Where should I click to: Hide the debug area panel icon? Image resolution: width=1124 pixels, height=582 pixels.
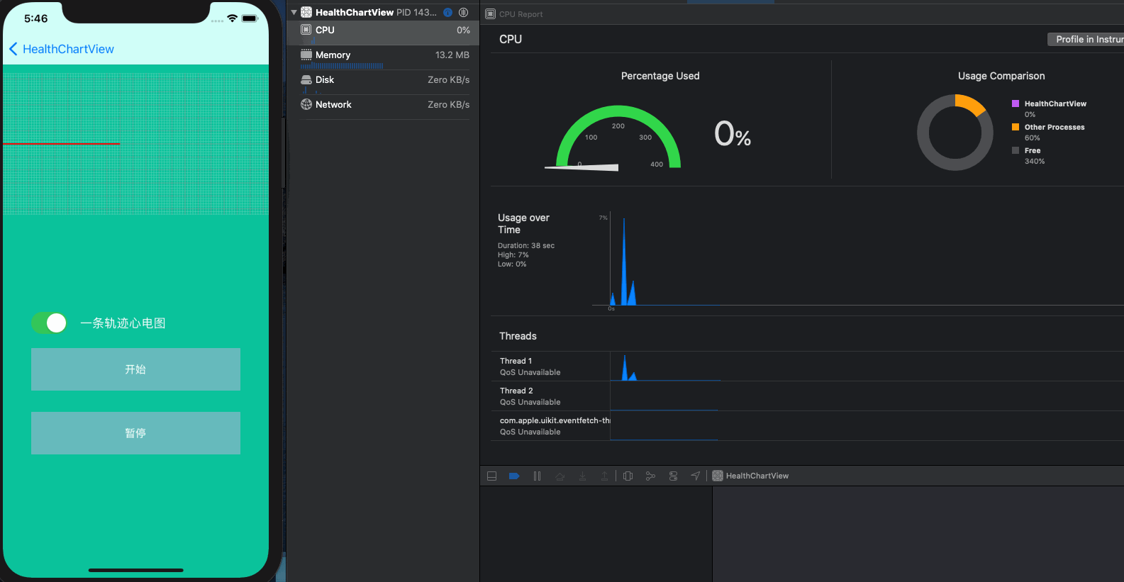pos(491,476)
